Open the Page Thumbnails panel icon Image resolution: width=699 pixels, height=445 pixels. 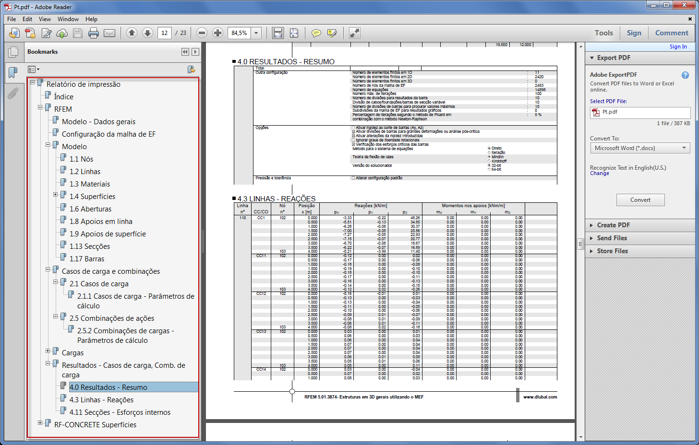click(13, 52)
